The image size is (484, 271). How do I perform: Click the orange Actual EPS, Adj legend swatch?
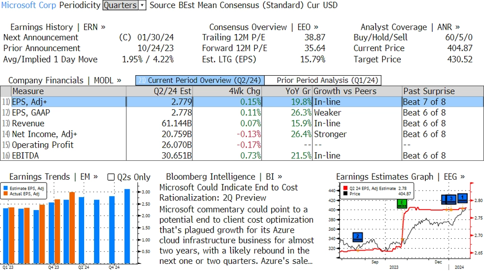[x=6, y=194]
